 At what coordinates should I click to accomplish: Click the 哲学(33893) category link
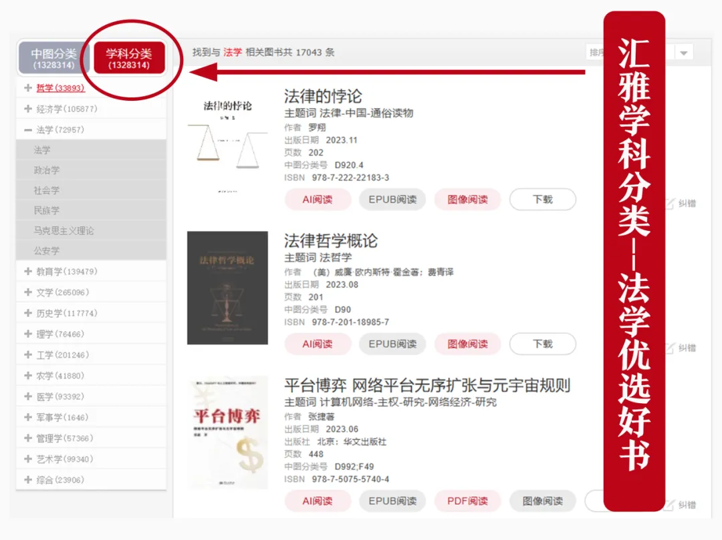[60, 88]
